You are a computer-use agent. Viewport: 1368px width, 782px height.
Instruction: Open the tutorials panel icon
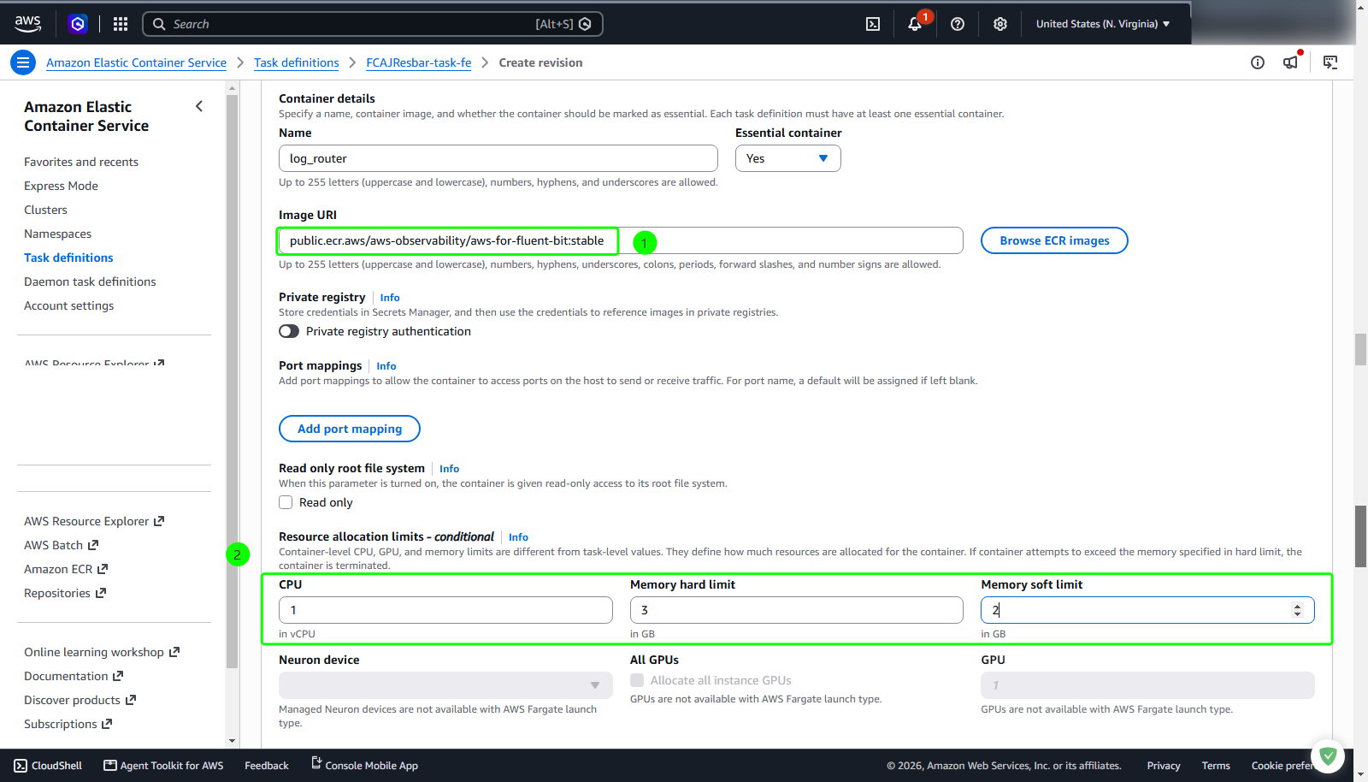(1330, 62)
